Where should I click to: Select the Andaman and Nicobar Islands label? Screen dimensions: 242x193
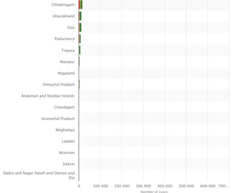[x=48, y=96]
